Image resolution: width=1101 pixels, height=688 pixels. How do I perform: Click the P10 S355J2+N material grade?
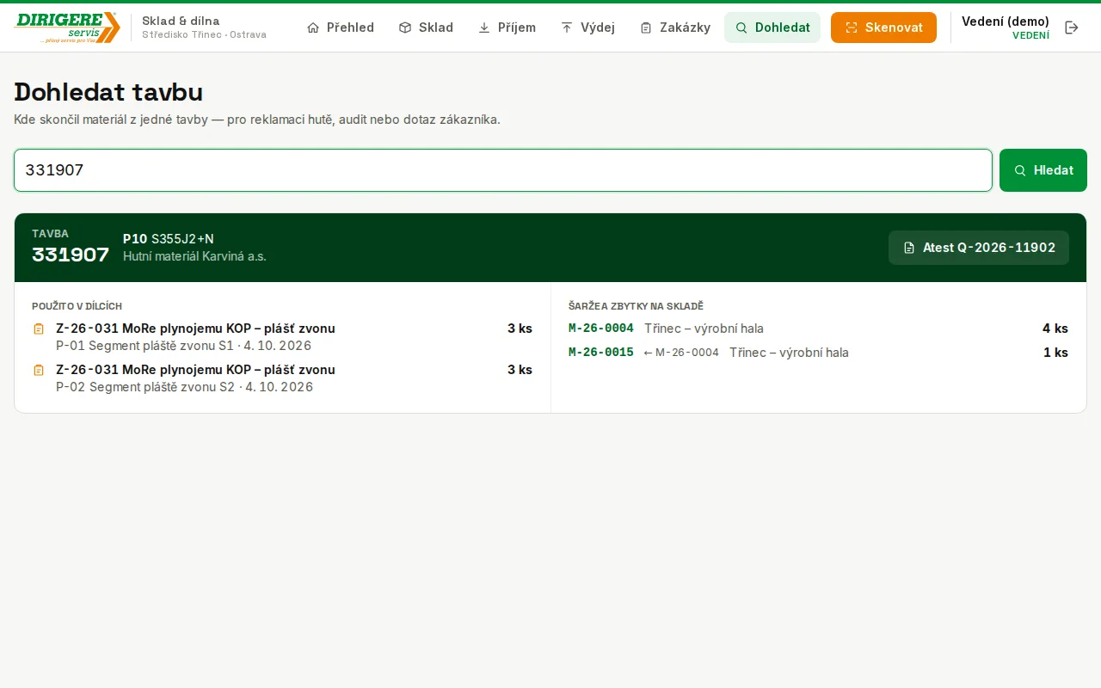(x=169, y=239)
